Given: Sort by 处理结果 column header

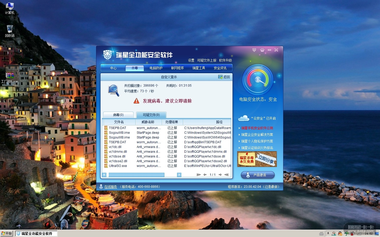Looking at the screenshot, I should point(172,122).
